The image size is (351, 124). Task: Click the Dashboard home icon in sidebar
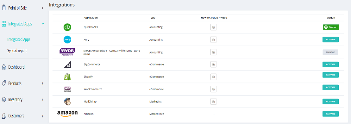coord(4,67)
